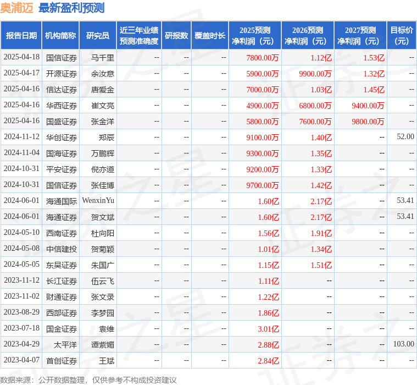Image resolution: width=417 pixels, height=385 pixels.
Task: Select the 海通国际 institution cell
Action: (x=62, y=201)
